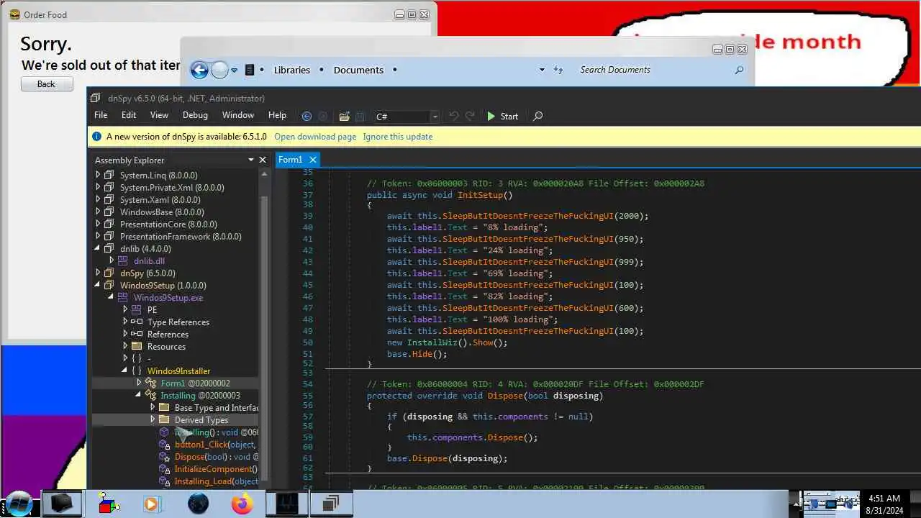Screen dimensions: 921x518
Task: Click the Open download page link
Action: [x=315, y=137]
